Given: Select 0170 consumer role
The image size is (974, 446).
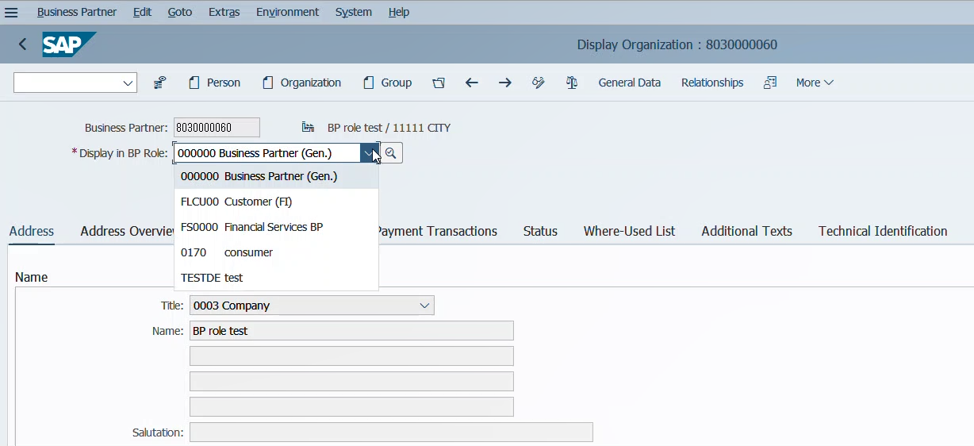Looking at the screenshot, I should [x=276, y=252].
